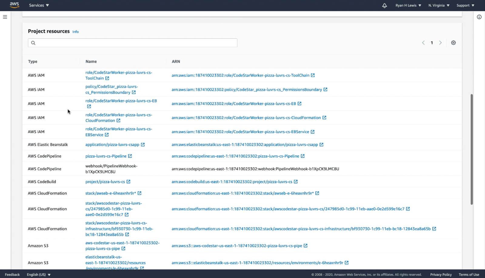Click external icon after elasticbeanstalk S3 ARN
Viewport: 485px width, 278px height.
347,263
